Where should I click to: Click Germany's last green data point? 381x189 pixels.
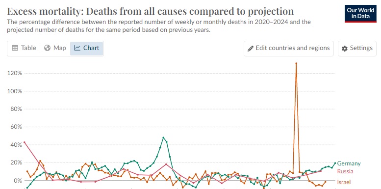[x=335, y=163]
